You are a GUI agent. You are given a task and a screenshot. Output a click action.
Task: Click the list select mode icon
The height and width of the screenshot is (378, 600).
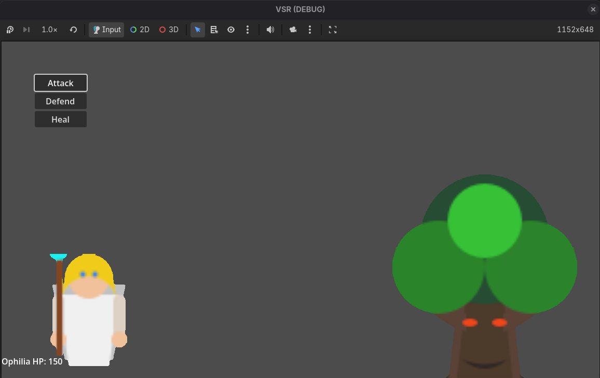pyautogui.click(x=214, y=30)
